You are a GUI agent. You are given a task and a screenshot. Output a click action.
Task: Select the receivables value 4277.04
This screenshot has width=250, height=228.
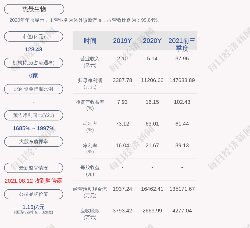click(182, 211)
